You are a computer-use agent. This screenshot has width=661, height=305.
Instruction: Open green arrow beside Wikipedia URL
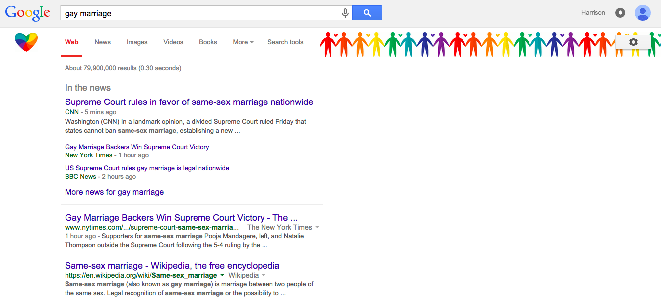[x=222, y=276]
